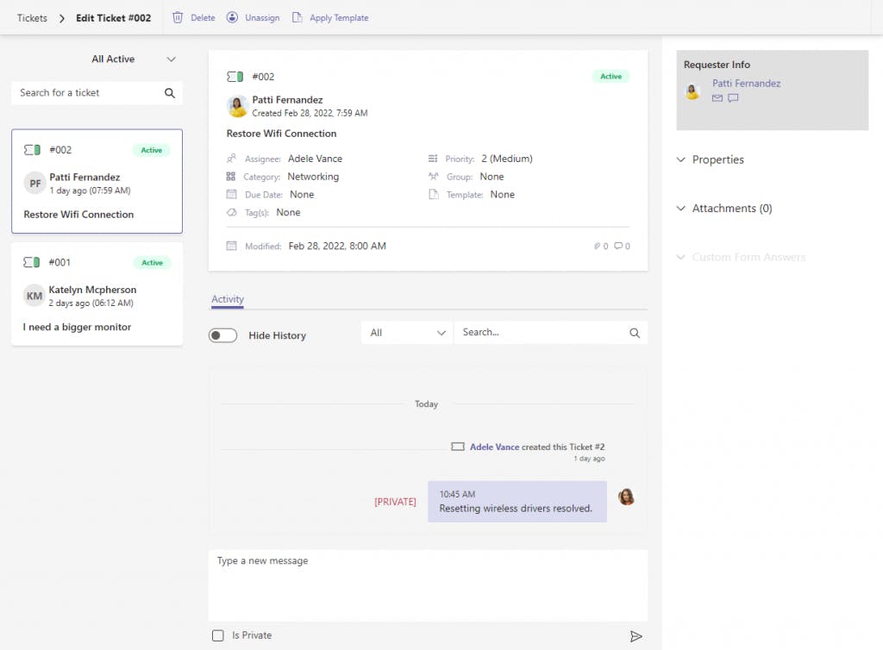
Task: Click the Unassign person icon
Action: point(232,17)
